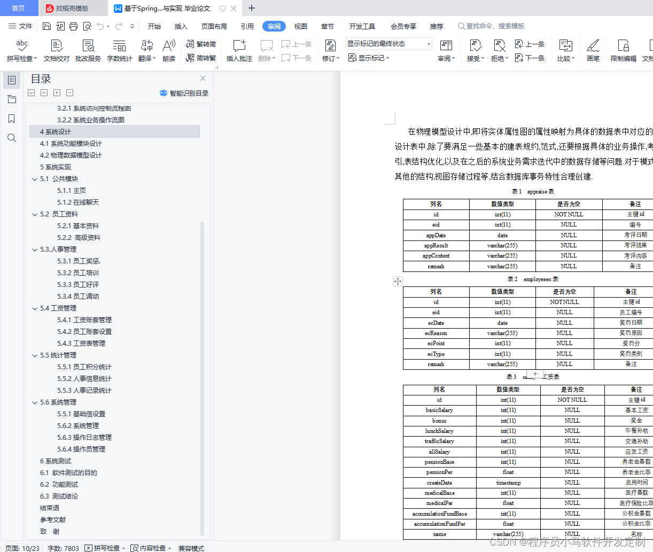Open 文件 menu

[x=20, y=26]
